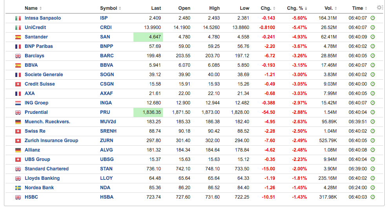Select the Low column header
This screenshot has width=389, height=212.
245,8
